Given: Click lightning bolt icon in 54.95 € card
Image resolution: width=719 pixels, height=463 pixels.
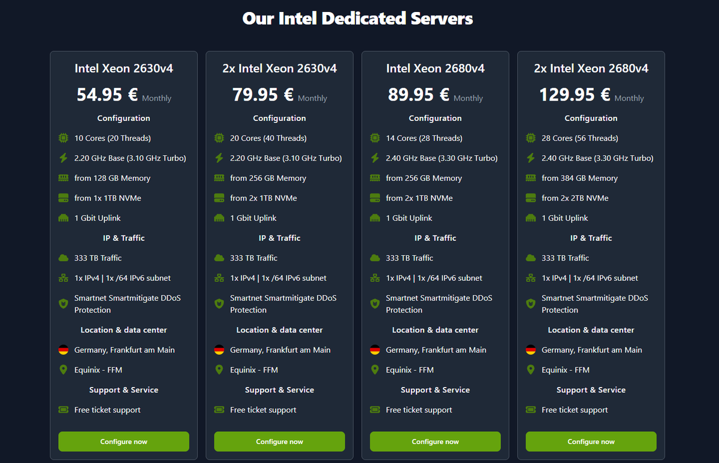Looking at the screenshot, I should coord(63,158).
